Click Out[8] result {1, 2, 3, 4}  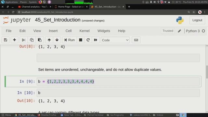click(52, 47)
